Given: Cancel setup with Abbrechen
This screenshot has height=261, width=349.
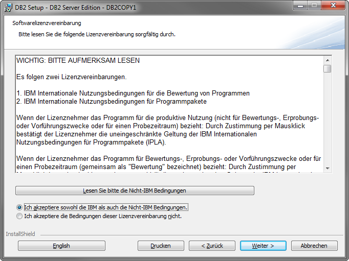Looking at the screenshot, I should pos(314,246).
